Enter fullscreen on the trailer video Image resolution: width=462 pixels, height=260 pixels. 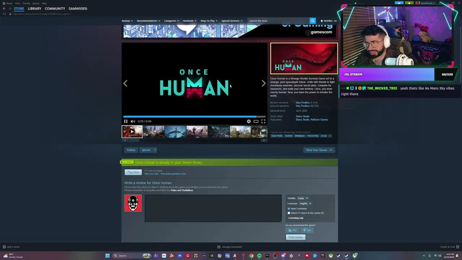263,121
